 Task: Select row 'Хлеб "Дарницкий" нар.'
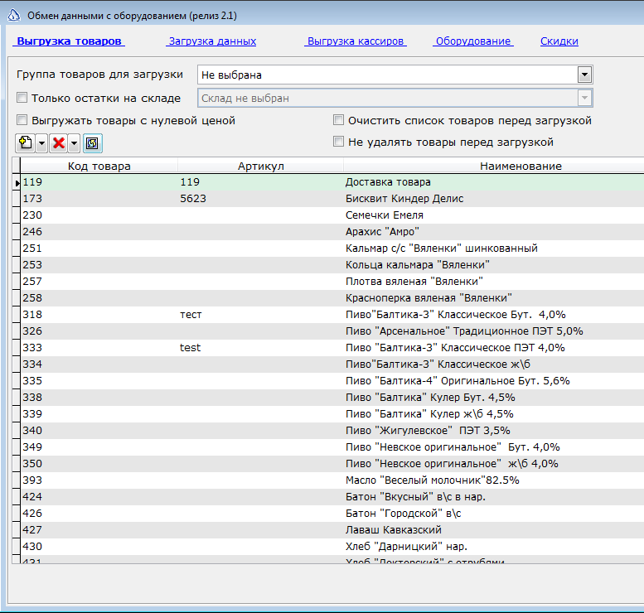pyautogui.click(x=332, y=547)
